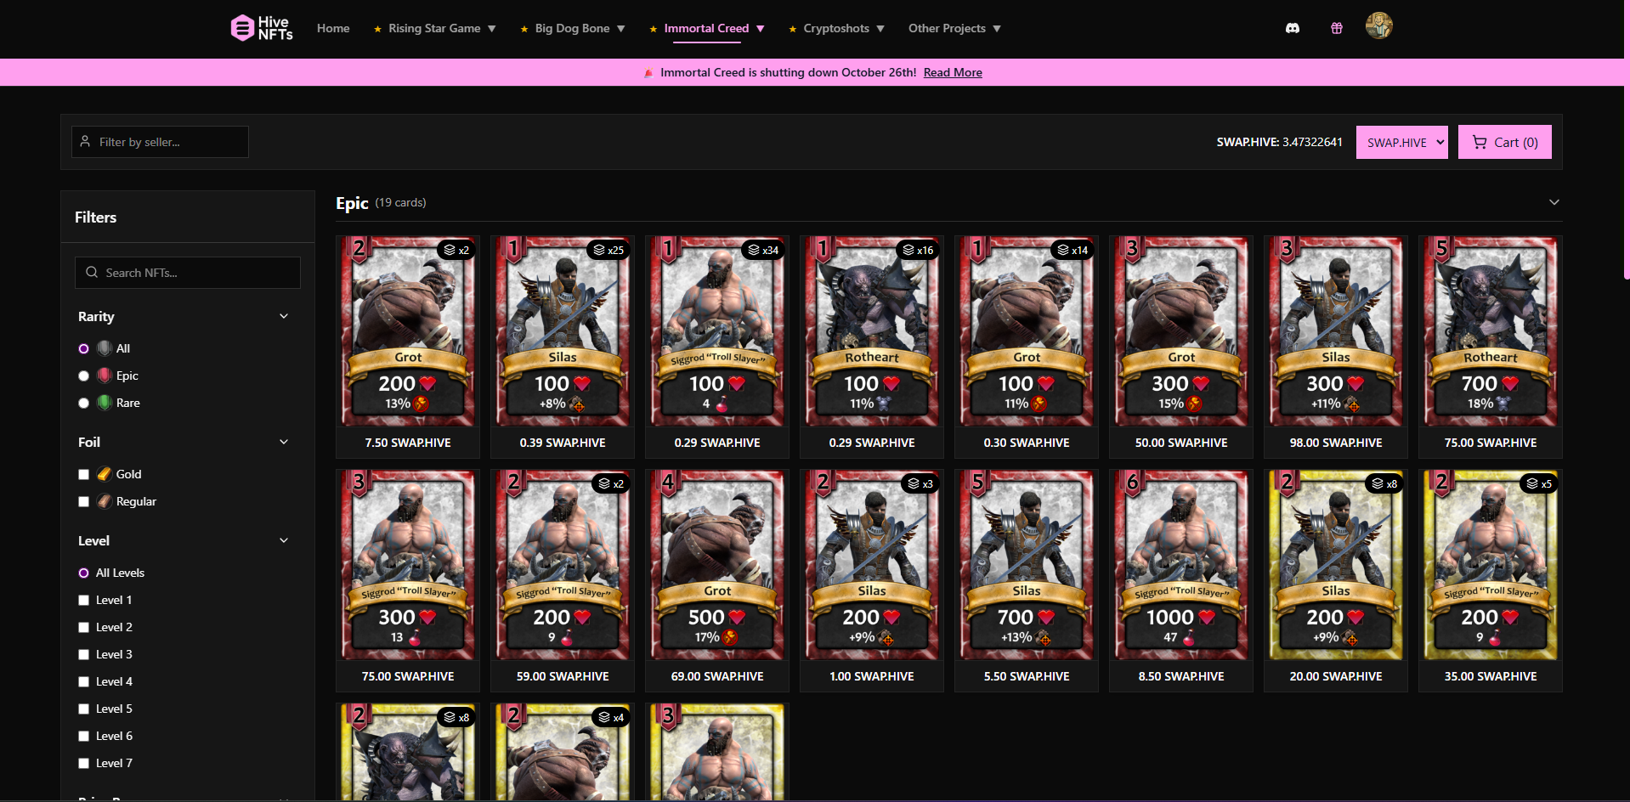Click stack x2 badge on 59.00 Siggrod card

[611, 483]
